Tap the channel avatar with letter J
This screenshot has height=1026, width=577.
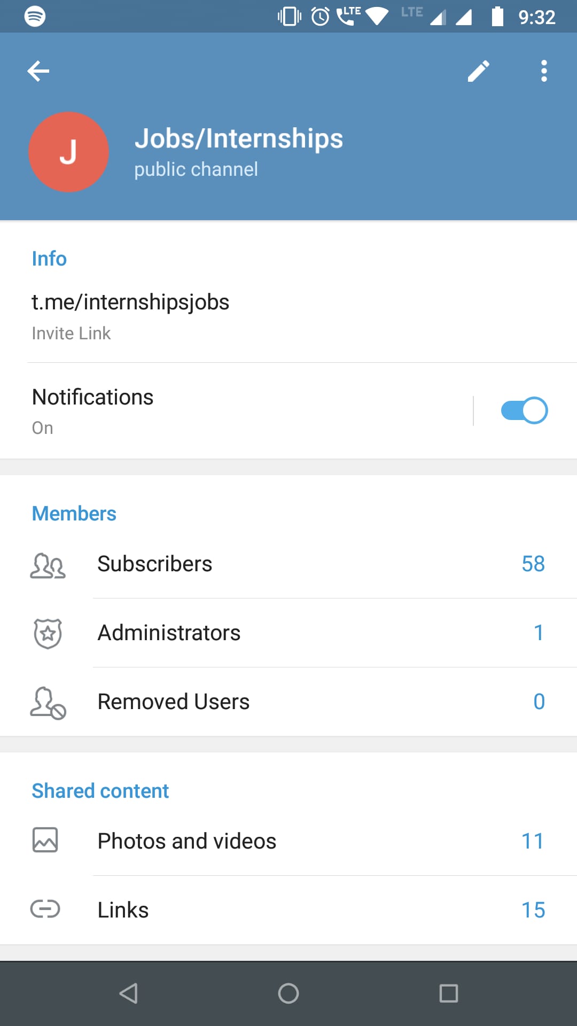click(68, 152)
